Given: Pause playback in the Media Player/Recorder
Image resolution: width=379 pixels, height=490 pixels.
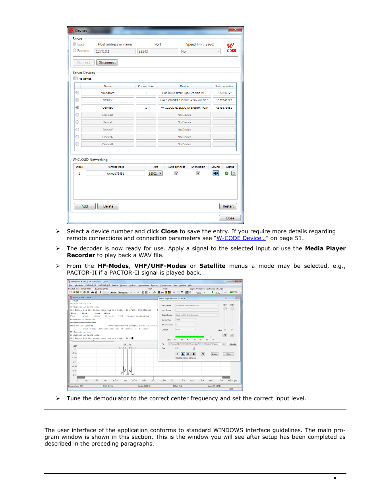Looking at the screenshot, I should coord(188,354).
